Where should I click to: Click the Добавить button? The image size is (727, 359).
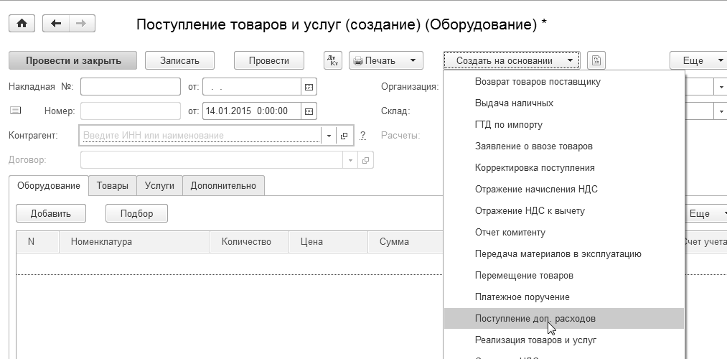[51, 213]
